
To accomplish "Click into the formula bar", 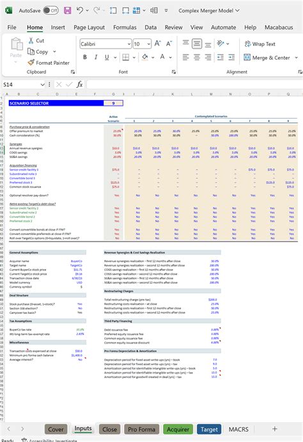I will tap(194, 85).
